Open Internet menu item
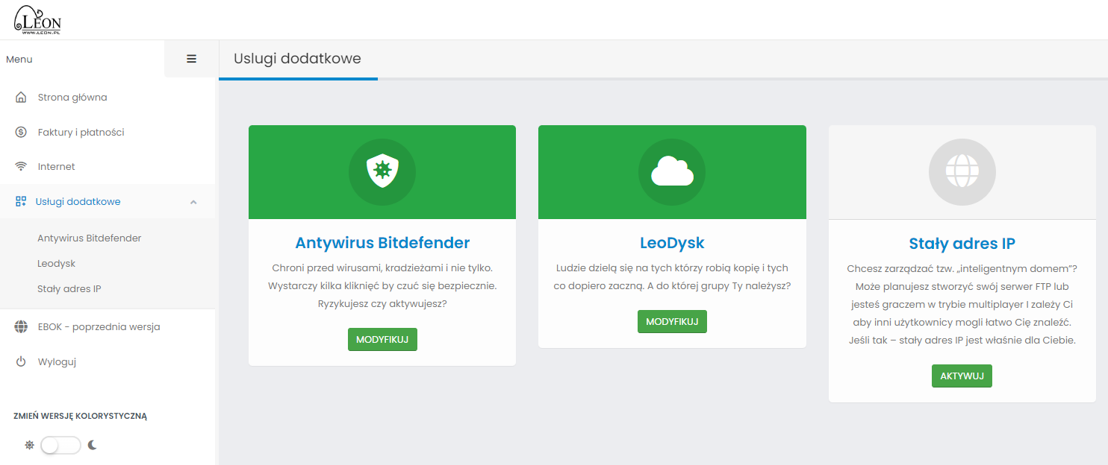1108x465 pixels. 108,166
